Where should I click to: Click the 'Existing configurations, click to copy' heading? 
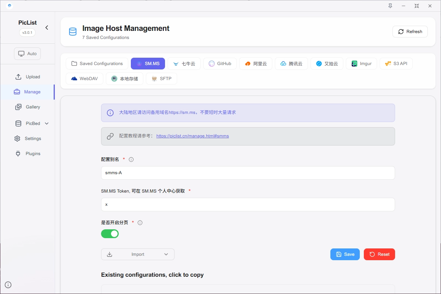[x=152, y=275]
